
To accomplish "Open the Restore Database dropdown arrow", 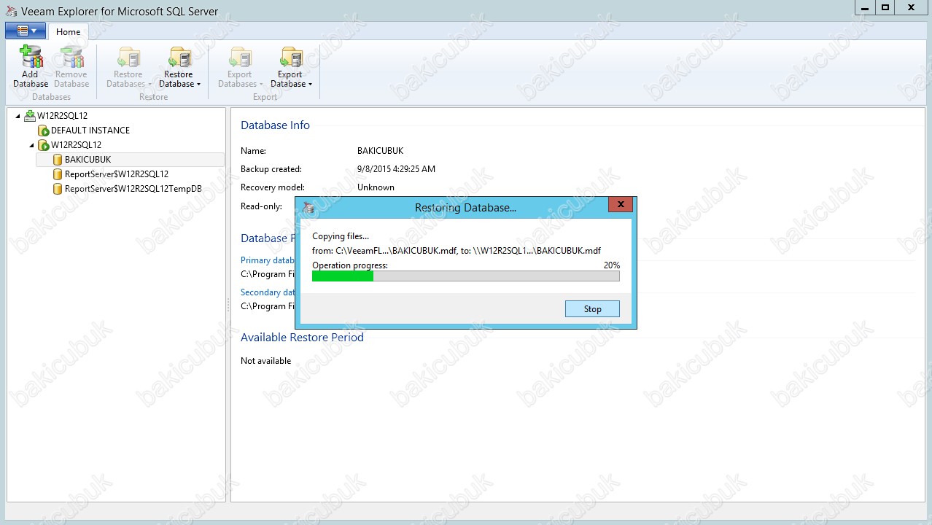I will click(198, 85).
